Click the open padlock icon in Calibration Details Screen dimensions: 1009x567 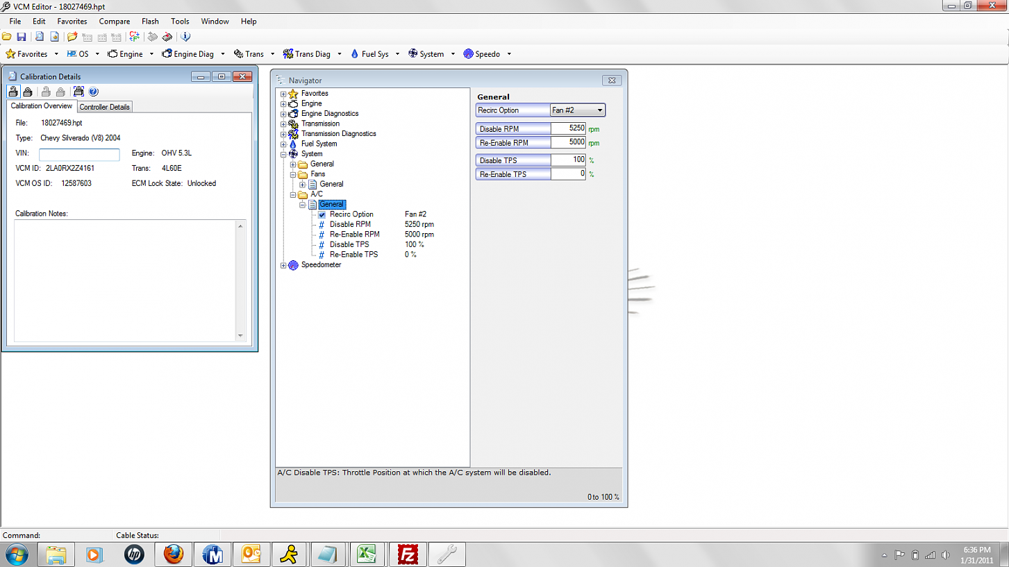pos(13,92)
